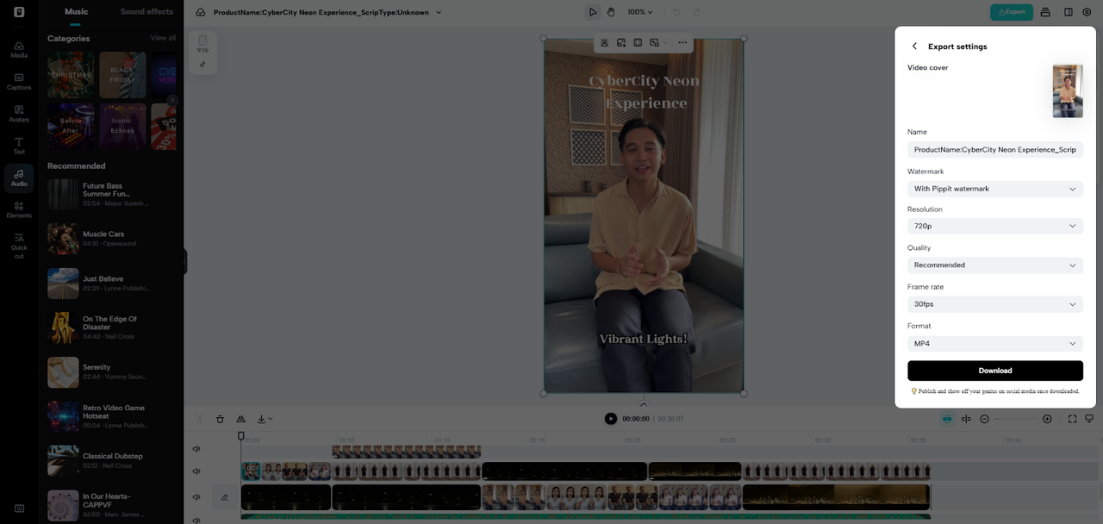1103x524 pixels.
Task: Open the Resolution dropdown showing 720p
Action: point(994,226)
